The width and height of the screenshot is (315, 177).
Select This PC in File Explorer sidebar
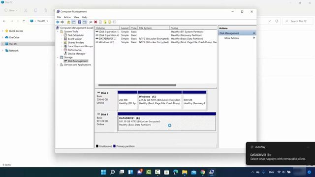13,44
